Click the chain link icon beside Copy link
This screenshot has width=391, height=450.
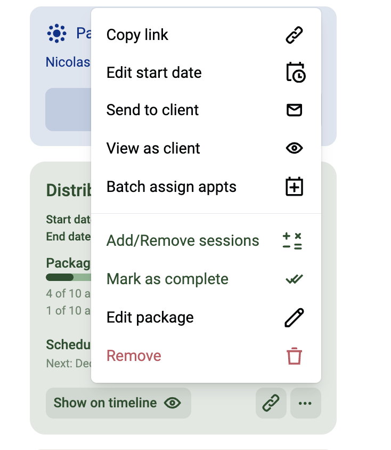pos(294,35)
